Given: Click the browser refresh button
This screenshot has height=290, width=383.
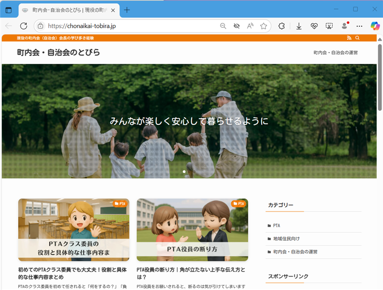Looking at the screenshot, I should click(x=23, y=26).
